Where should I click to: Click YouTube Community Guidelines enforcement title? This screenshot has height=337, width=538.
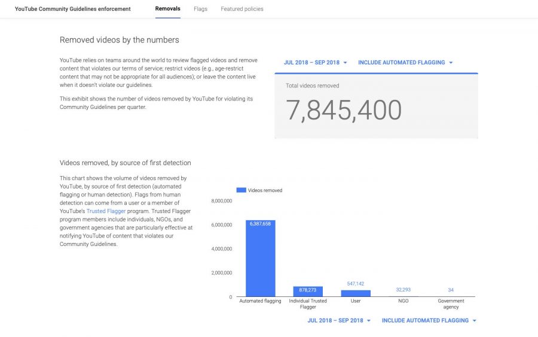(73, 9)
